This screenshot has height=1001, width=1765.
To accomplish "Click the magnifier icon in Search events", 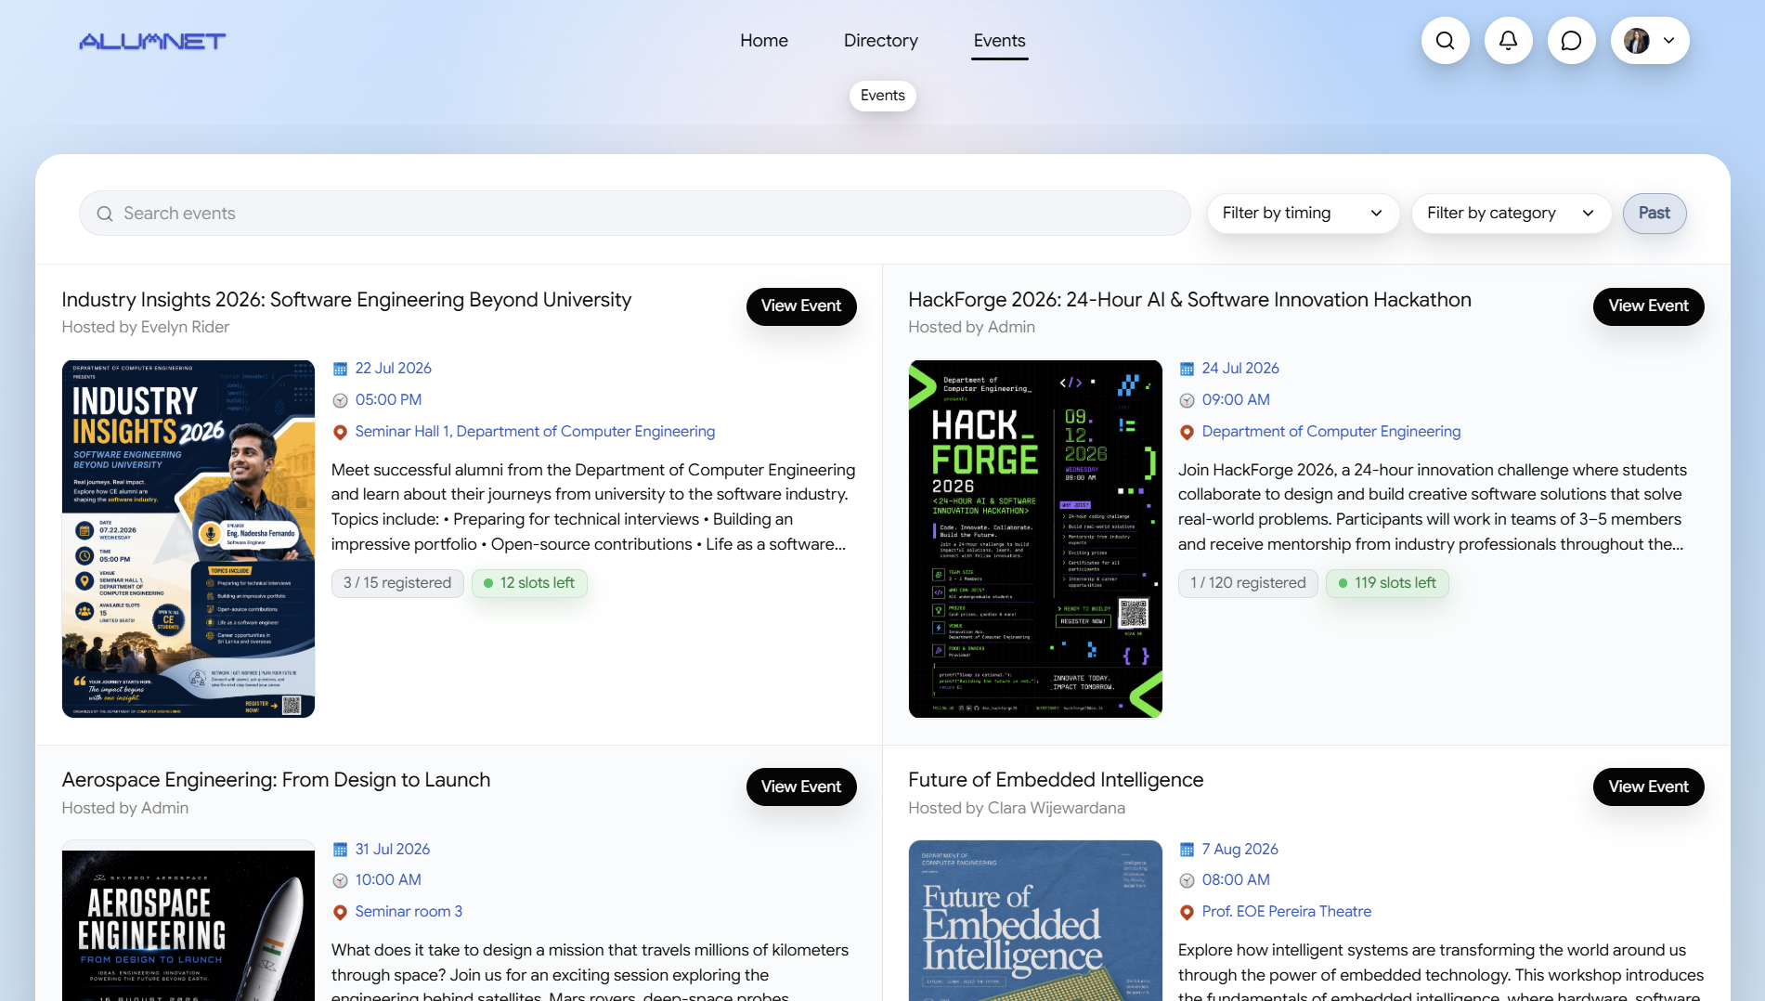I will point(105,214).
